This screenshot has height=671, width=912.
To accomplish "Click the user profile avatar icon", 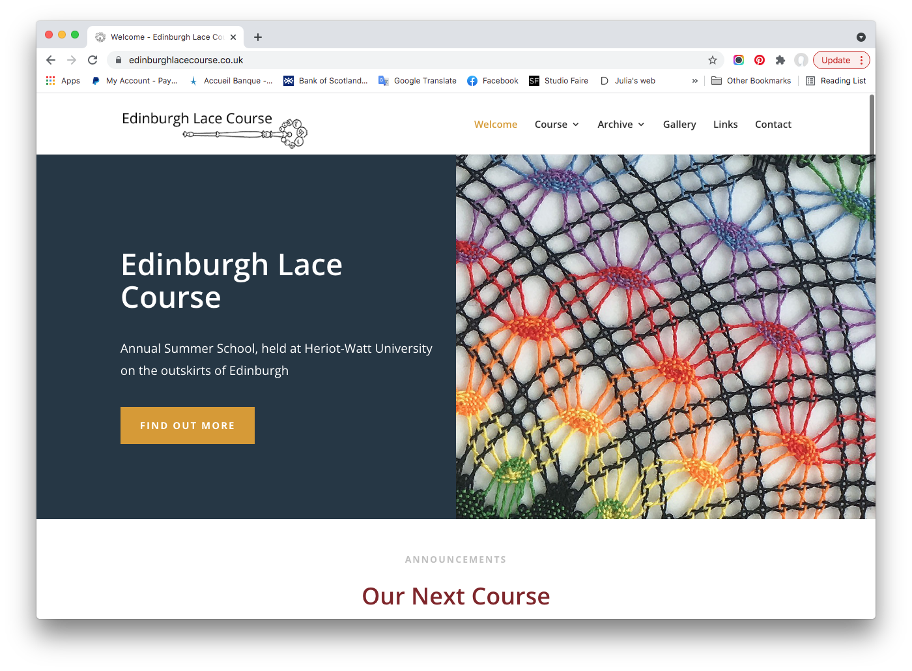I will click(801, 60).
